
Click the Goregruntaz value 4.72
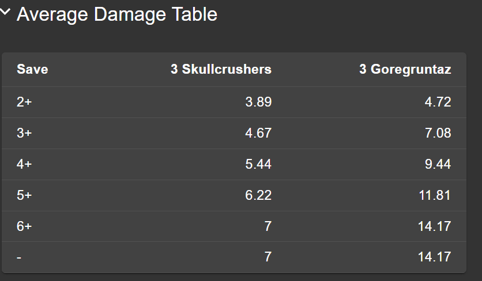pyautogui.click(x=437, y=102)
